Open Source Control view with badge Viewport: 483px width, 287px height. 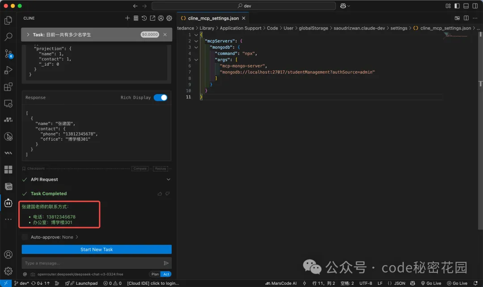point(8,54)
